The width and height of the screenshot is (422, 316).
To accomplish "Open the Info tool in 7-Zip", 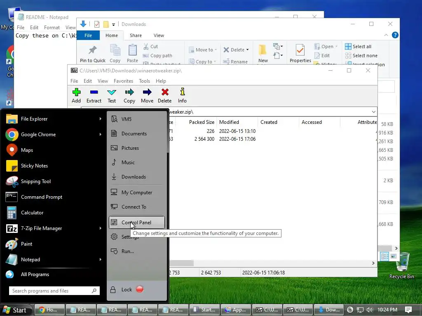I will click(x=182, y=95).
